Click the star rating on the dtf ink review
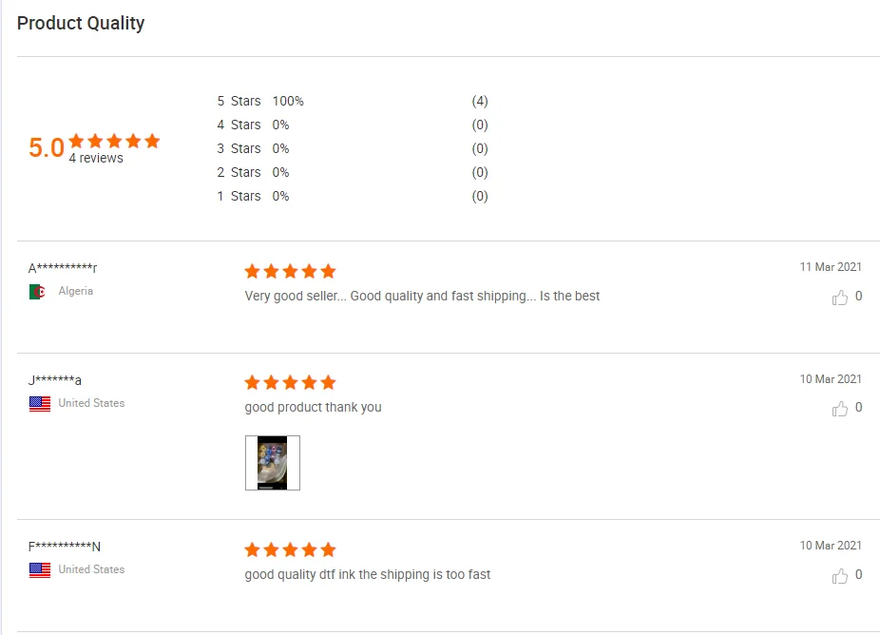This screenshot has width=880, height=635. (290, 549)
